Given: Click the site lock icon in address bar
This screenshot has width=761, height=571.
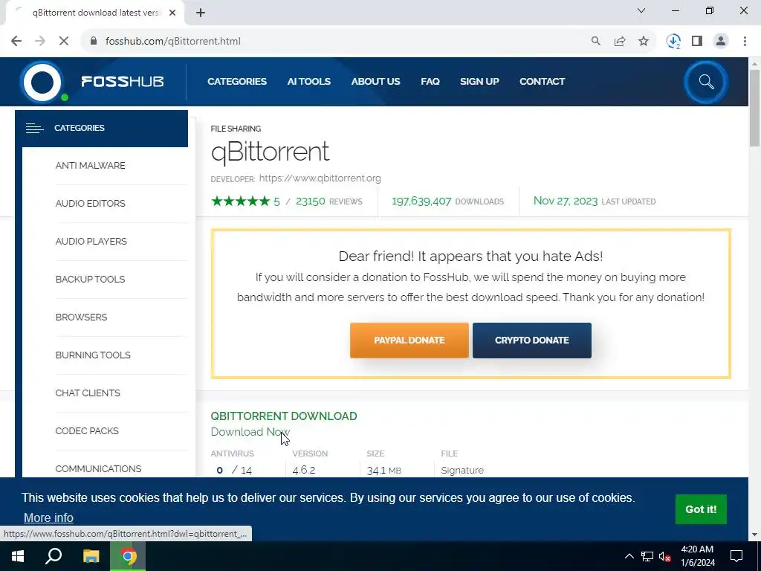Looking at the screenshot, I should pyautogui.click(x=94, y=42).
